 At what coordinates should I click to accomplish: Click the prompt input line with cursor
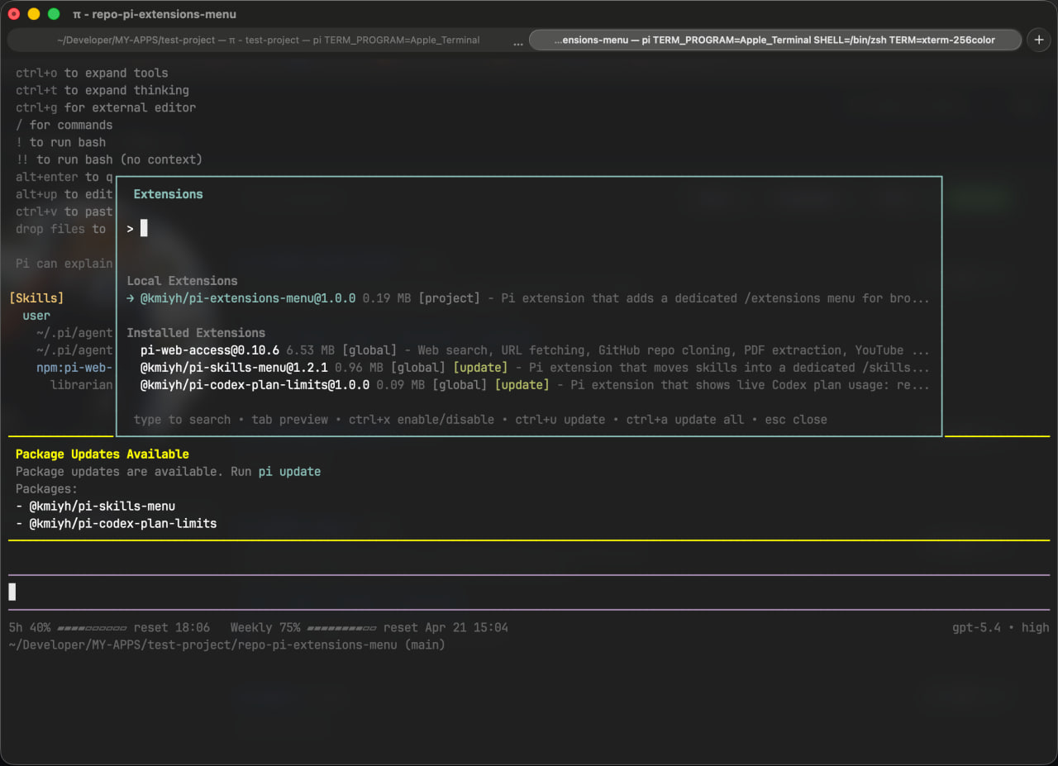[x=529, y=592]
